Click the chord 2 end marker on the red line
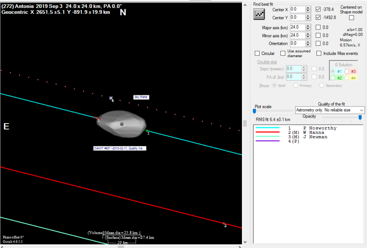This screenshot has height=248, width=367. (224, 223)
